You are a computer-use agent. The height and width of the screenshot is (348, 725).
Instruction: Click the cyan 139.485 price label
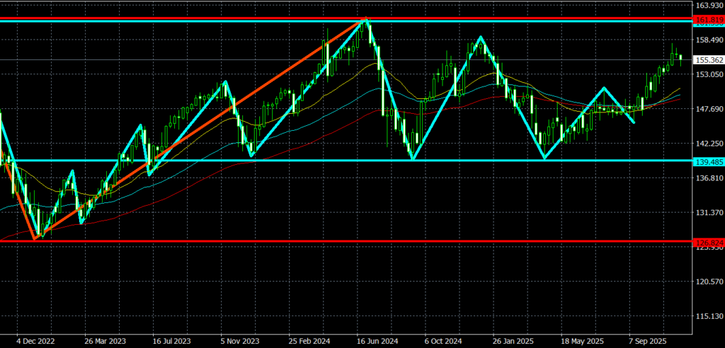click(x=708, y=161)
